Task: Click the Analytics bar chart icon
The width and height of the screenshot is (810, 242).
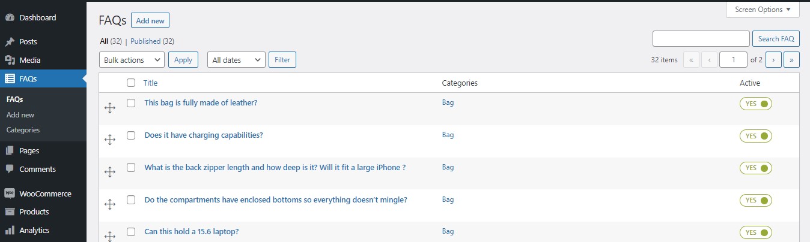Action: click(10, 230)
